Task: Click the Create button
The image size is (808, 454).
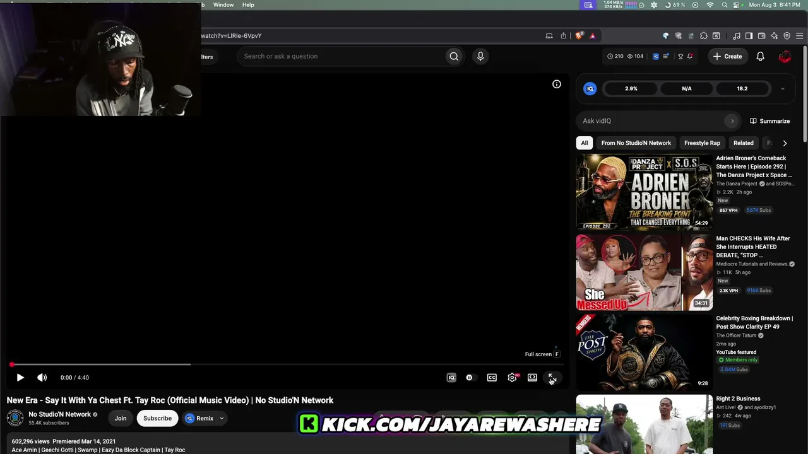Action: pyautogui.click(x=727, y=56)
